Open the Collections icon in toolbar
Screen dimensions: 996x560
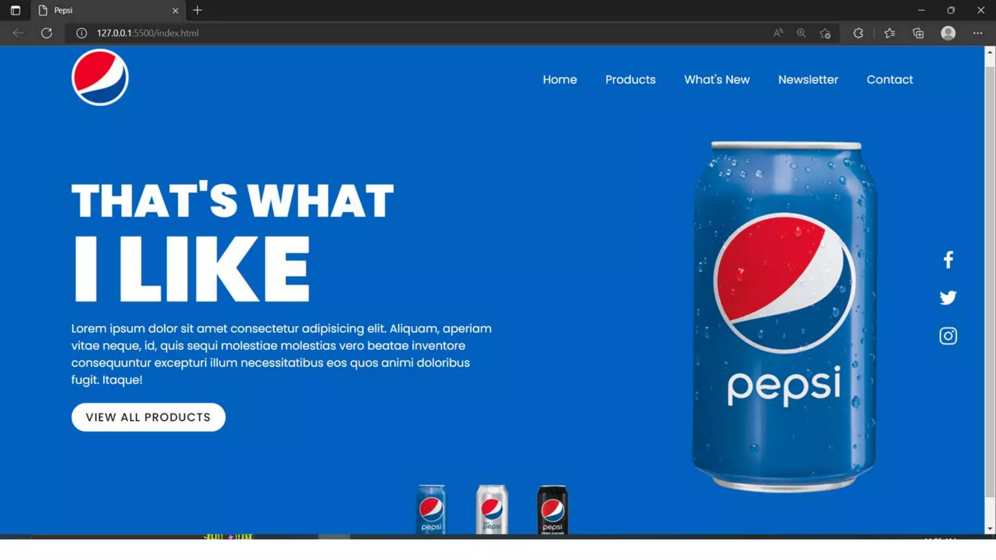pyautogui.click(x=918, y=33)
